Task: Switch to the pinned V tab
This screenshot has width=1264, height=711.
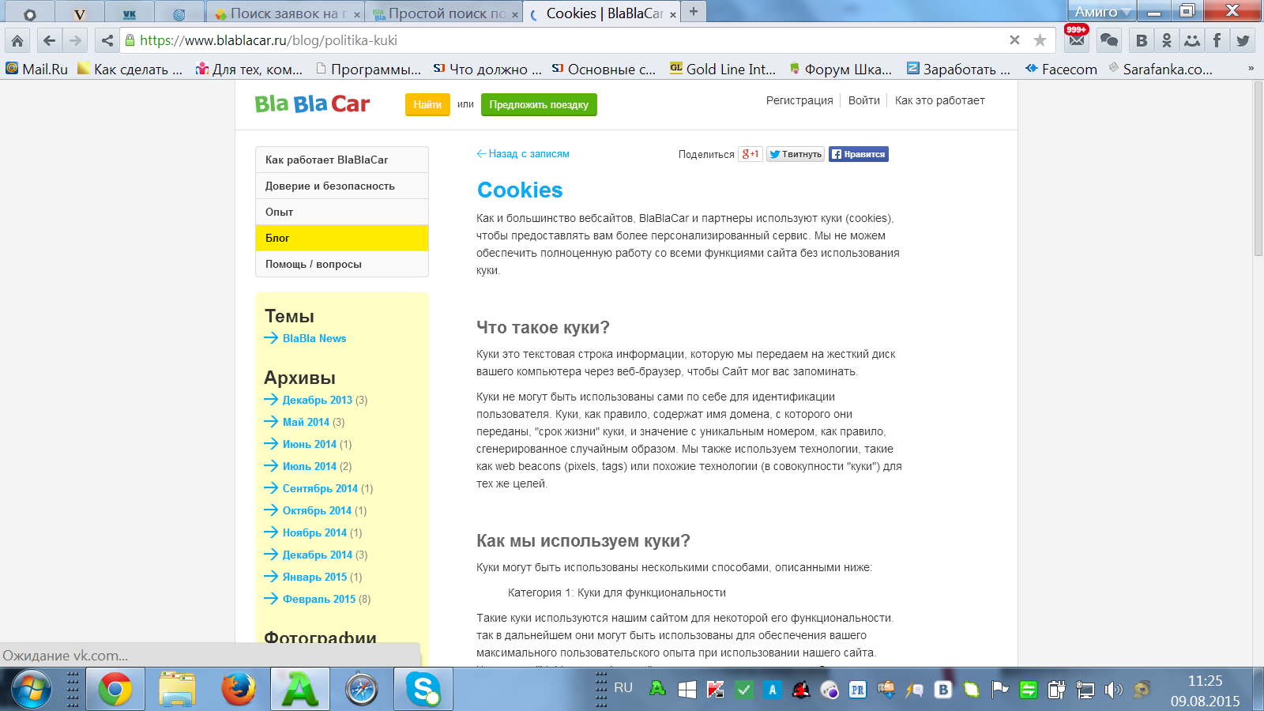Action: [79, 13]
